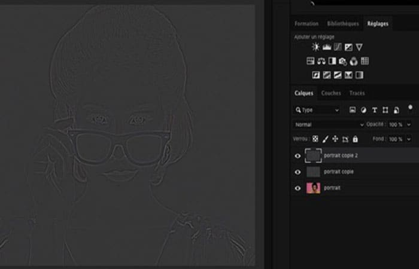Viewport: 419px width, 269px height.
Task: Open the Opacité slider arrow
Action: (x=409, y=124)
